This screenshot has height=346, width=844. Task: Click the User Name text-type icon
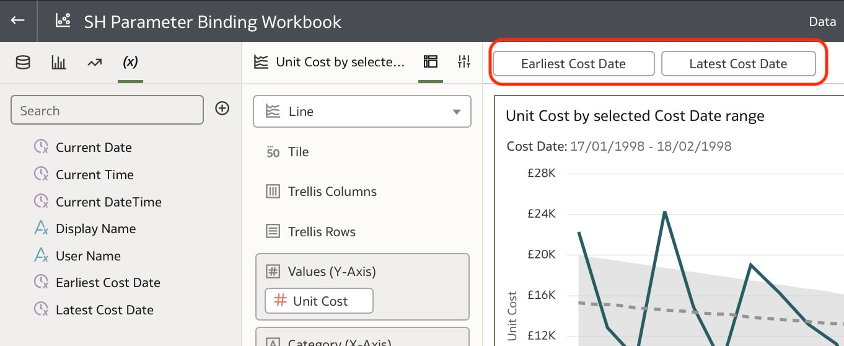coord(41,255)
